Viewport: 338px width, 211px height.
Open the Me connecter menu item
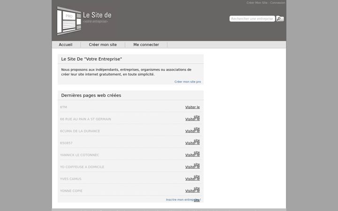(x=146, y=45)
